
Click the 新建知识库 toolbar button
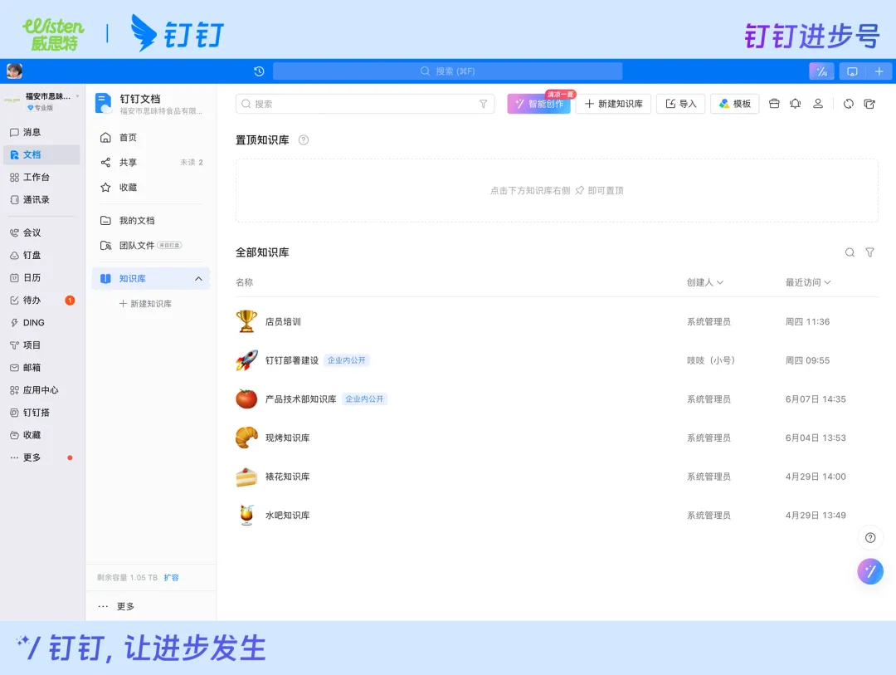click(613, 104)
